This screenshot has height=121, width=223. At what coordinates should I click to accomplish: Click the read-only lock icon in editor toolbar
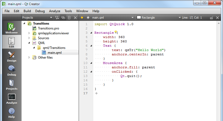[x=212, y=18]
